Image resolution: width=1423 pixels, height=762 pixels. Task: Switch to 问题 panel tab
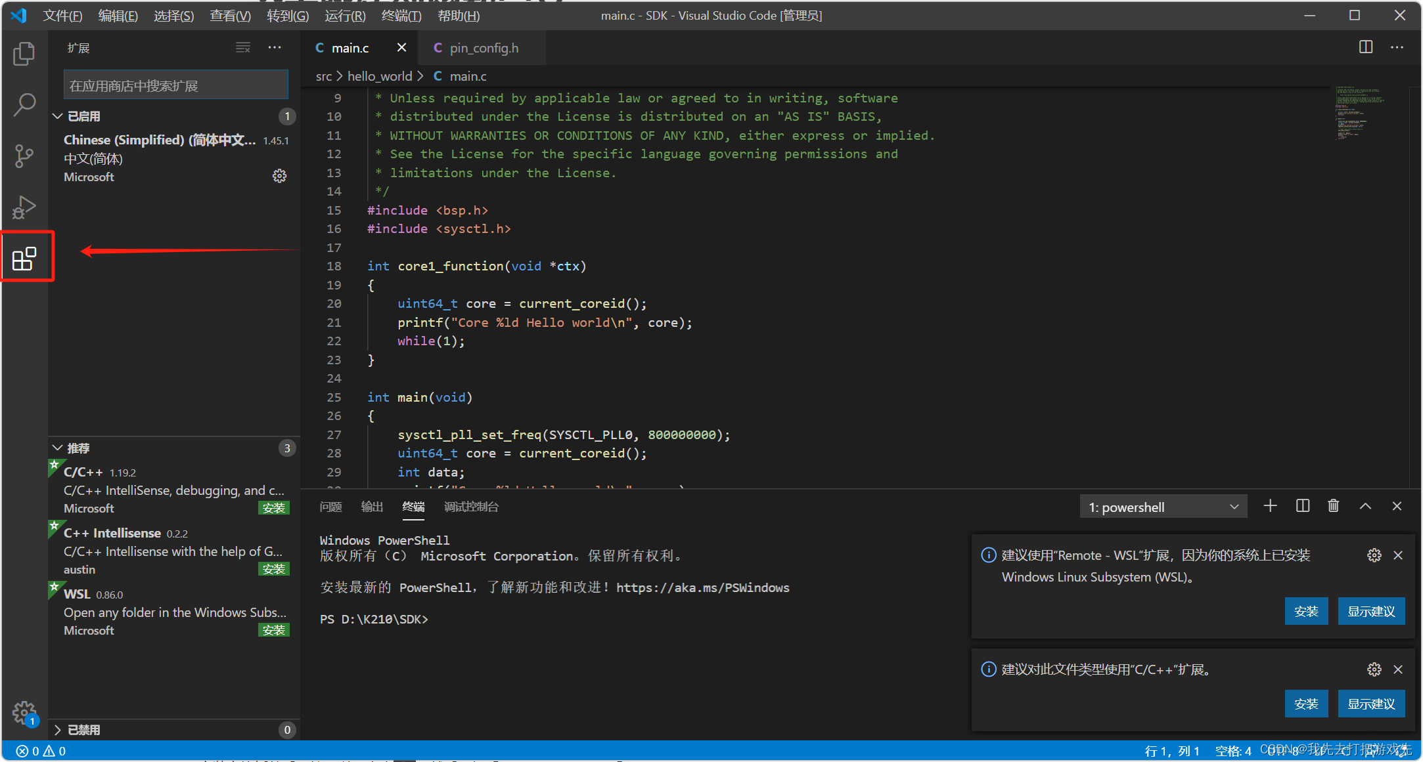pyautogui.click(x=330, y=507)
